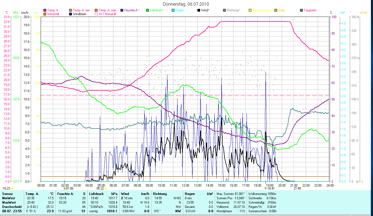Click the Mondphase -11% entry
The image size is (373, 216).
coord(231,211)
